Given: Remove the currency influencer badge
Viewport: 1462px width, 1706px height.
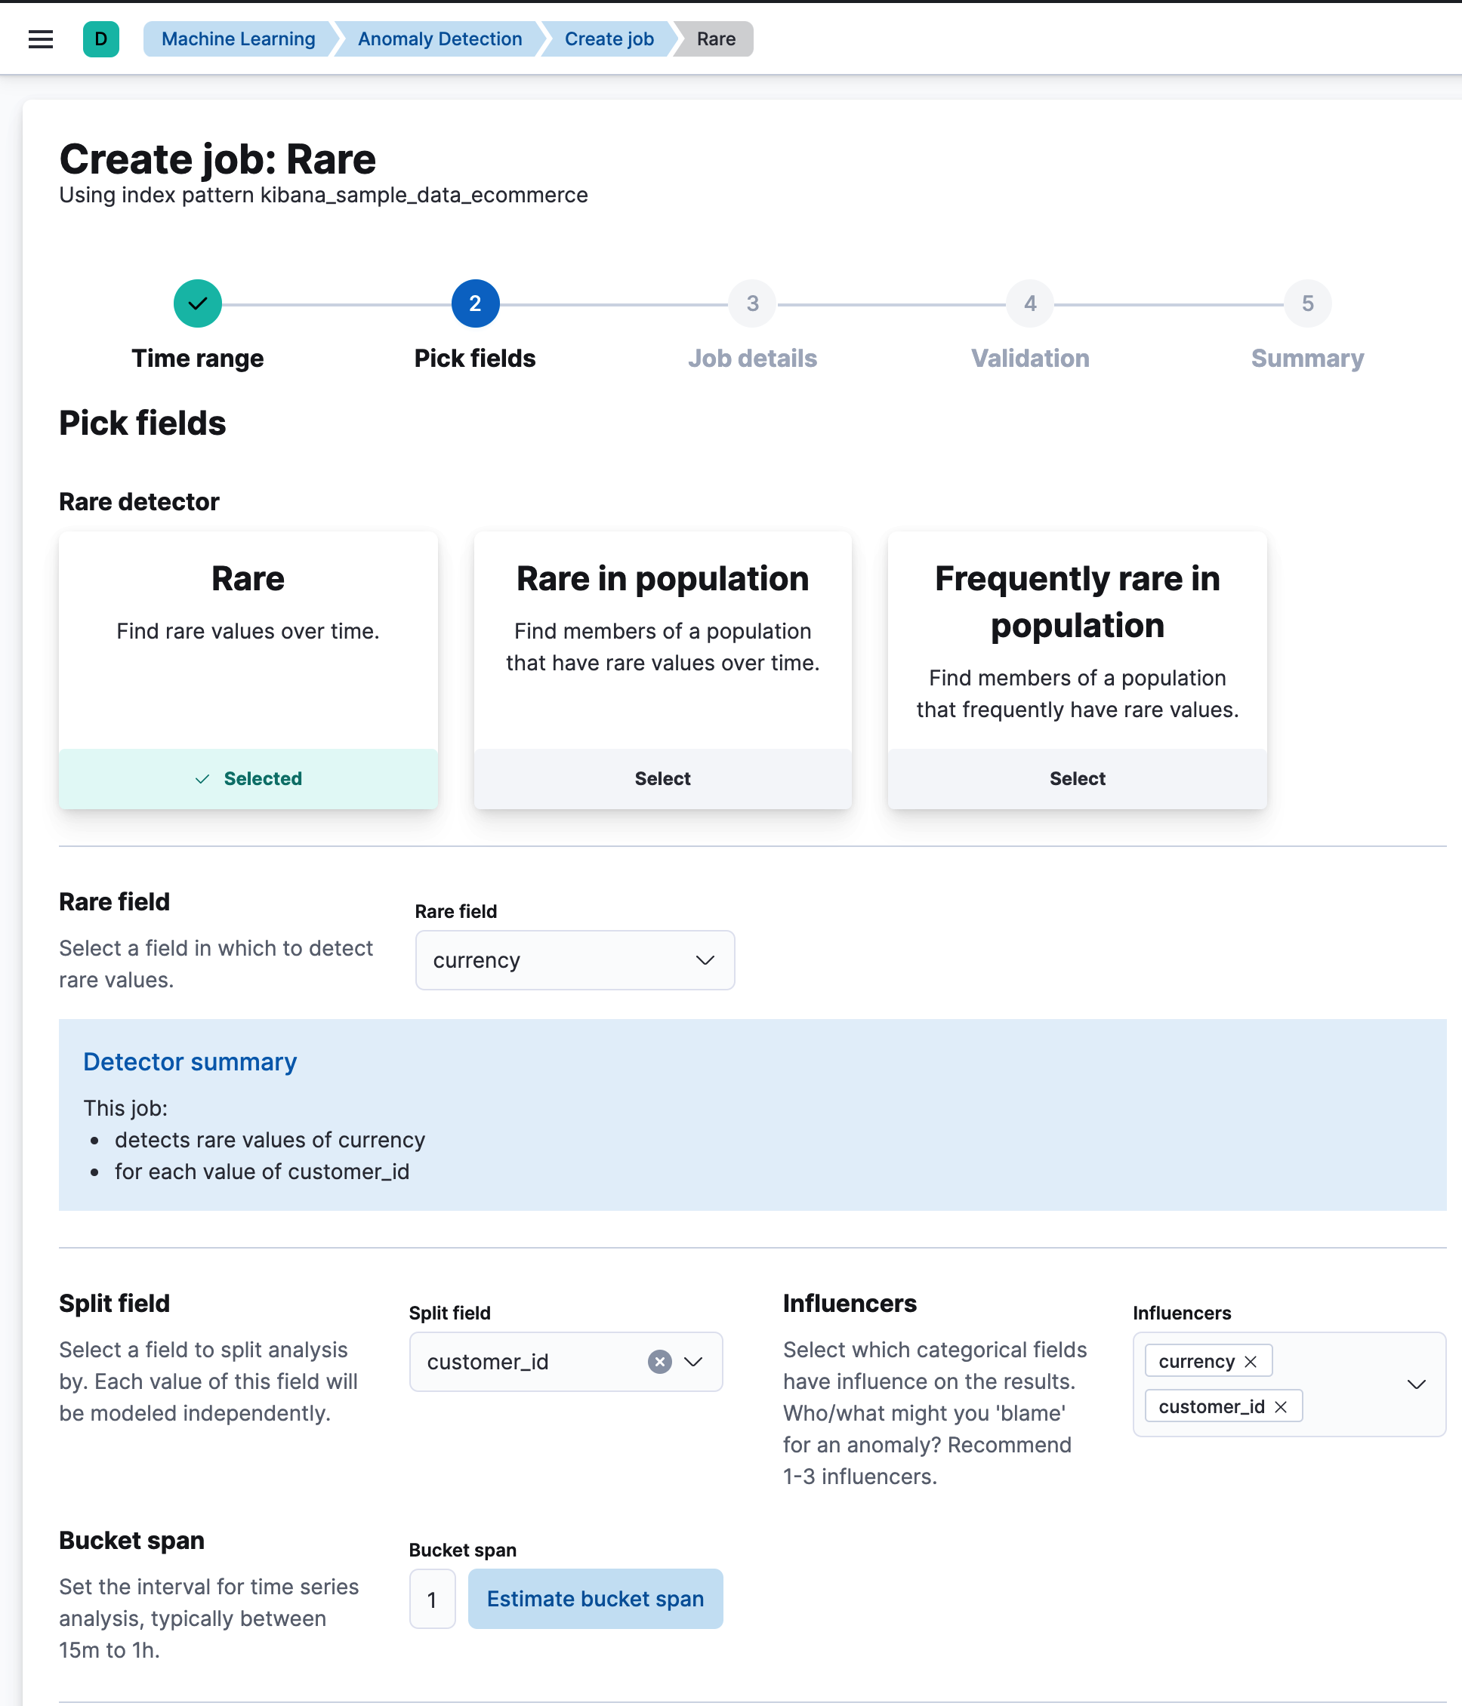Looking at the screenshot, I should [x=1251, y=1360].
